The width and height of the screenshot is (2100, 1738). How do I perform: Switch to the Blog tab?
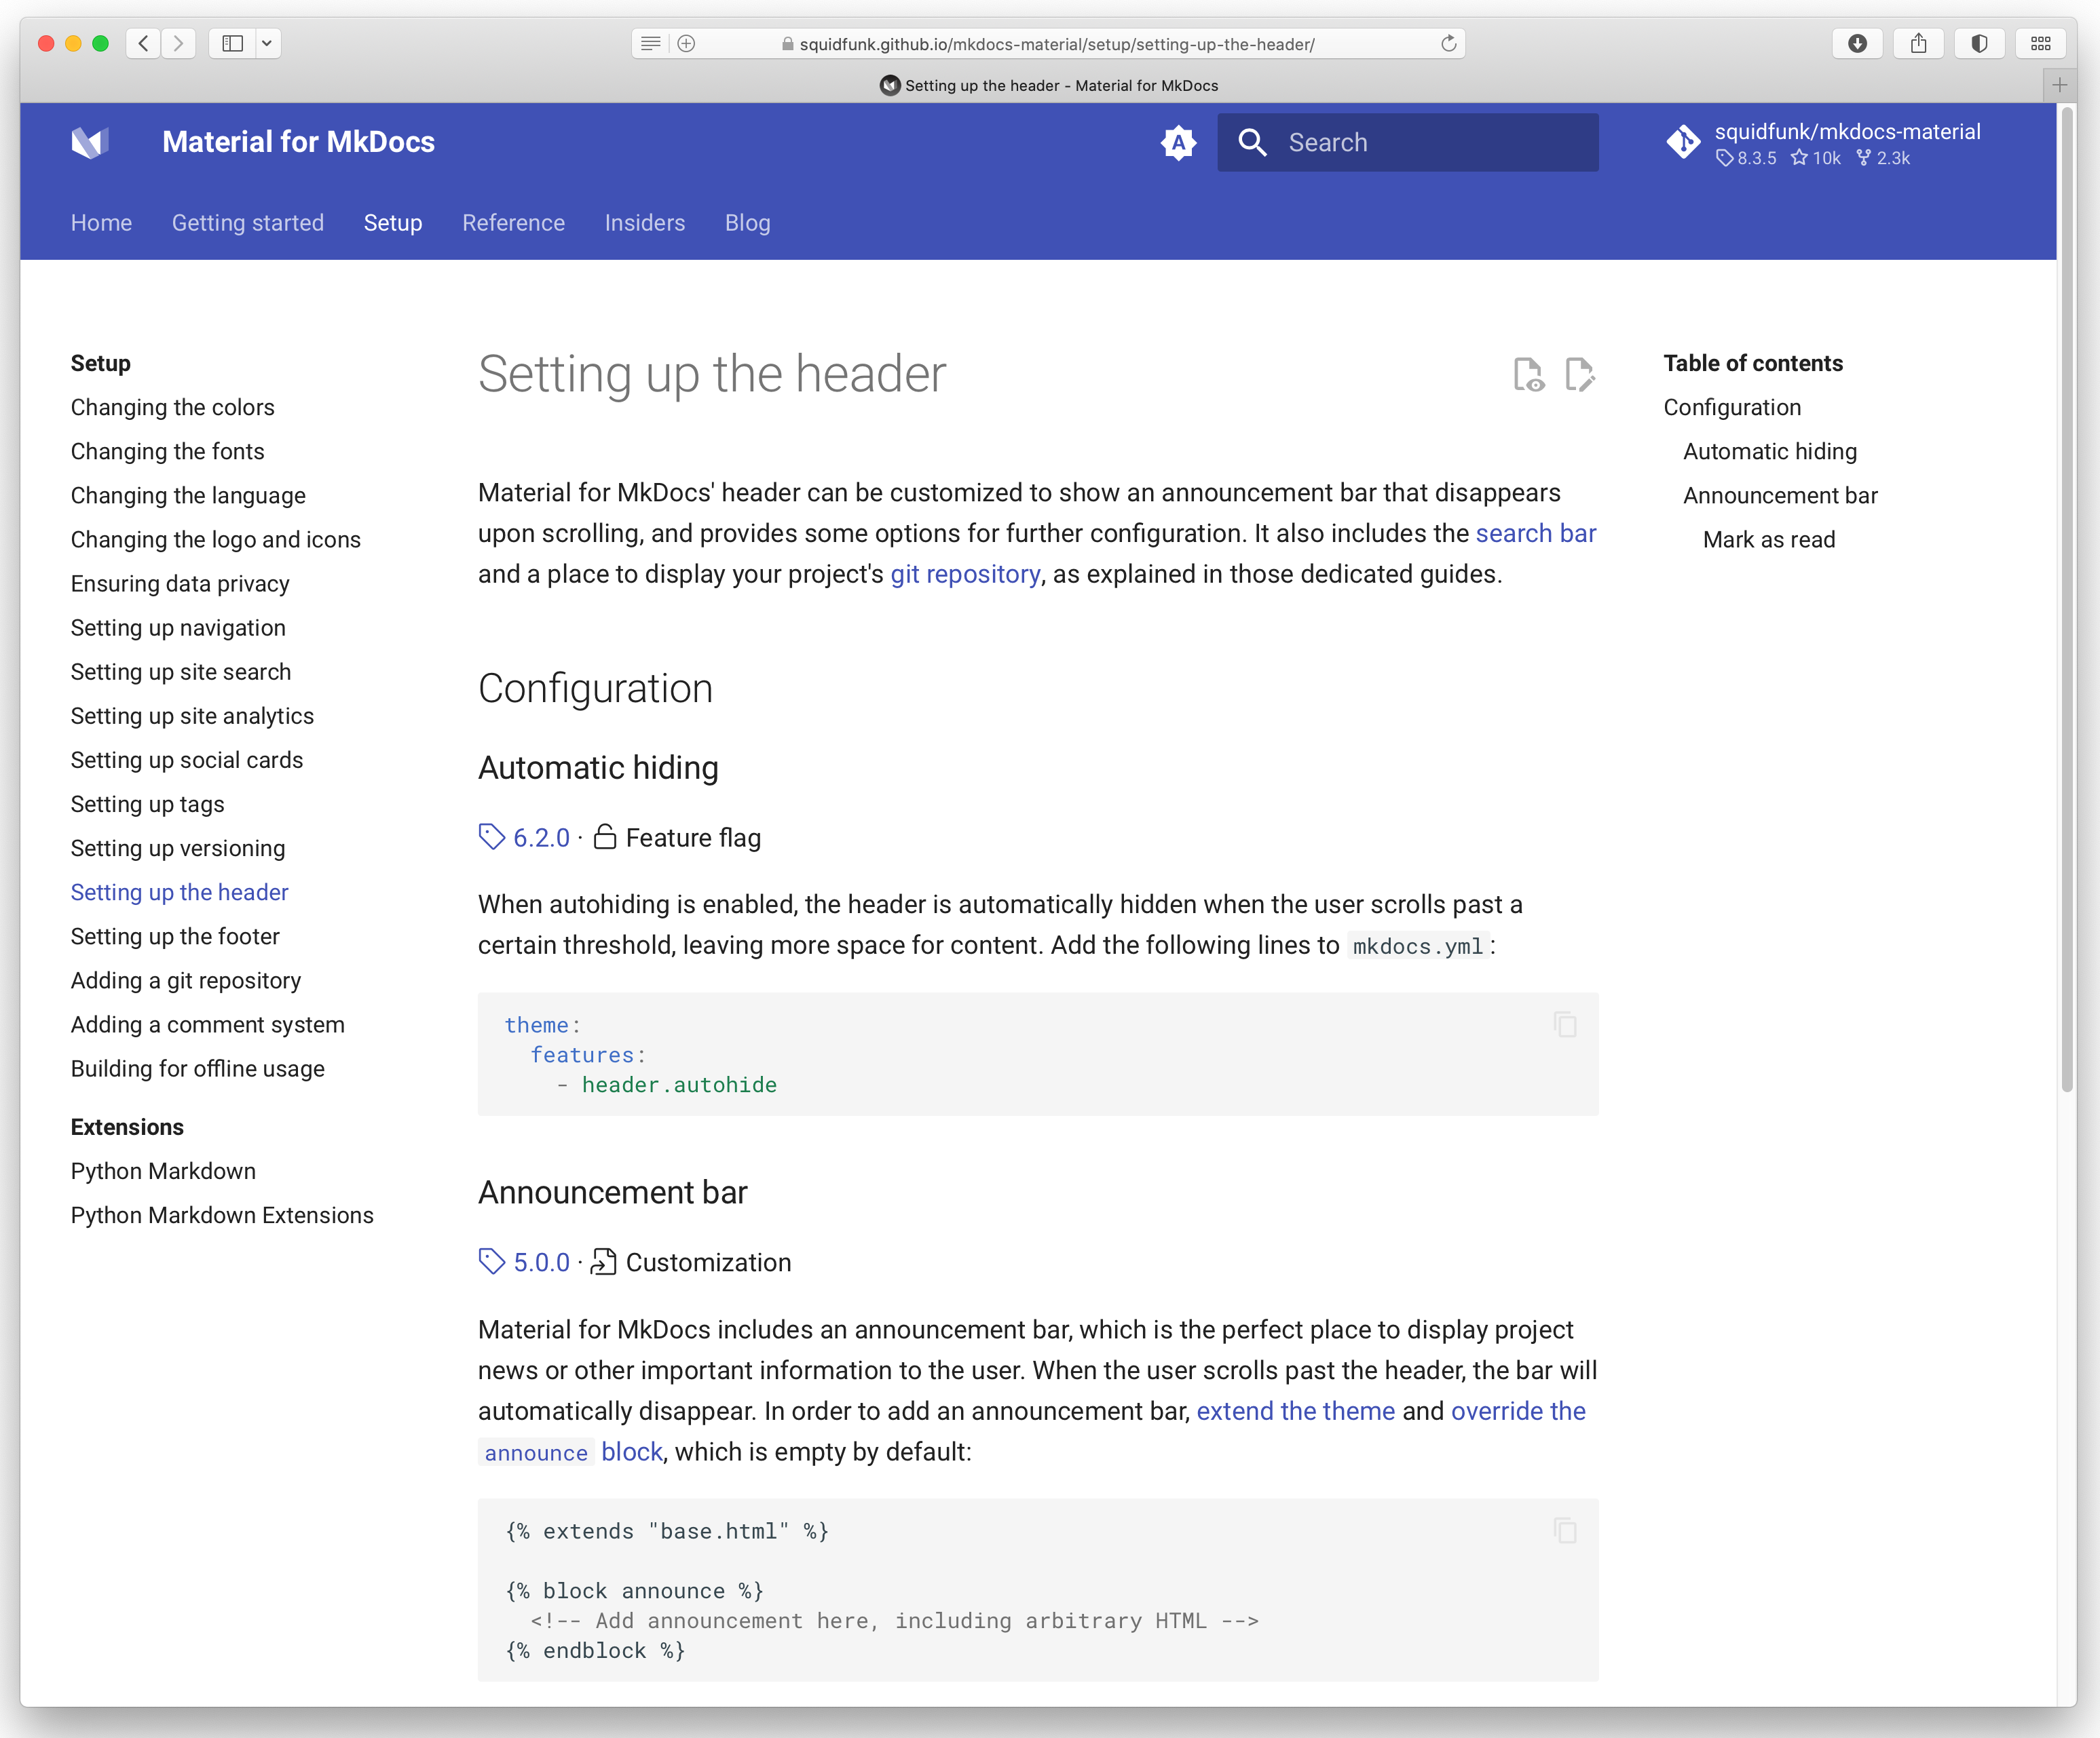747,223
